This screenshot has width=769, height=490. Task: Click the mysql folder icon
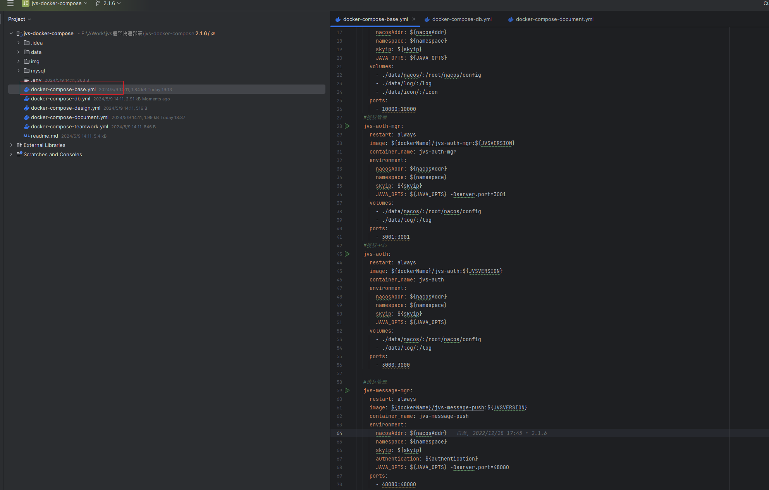tap(27, 71)
